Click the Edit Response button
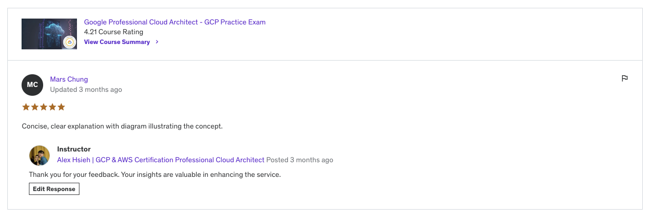Viewport: 655px width, 214px height. coord(54,189)
